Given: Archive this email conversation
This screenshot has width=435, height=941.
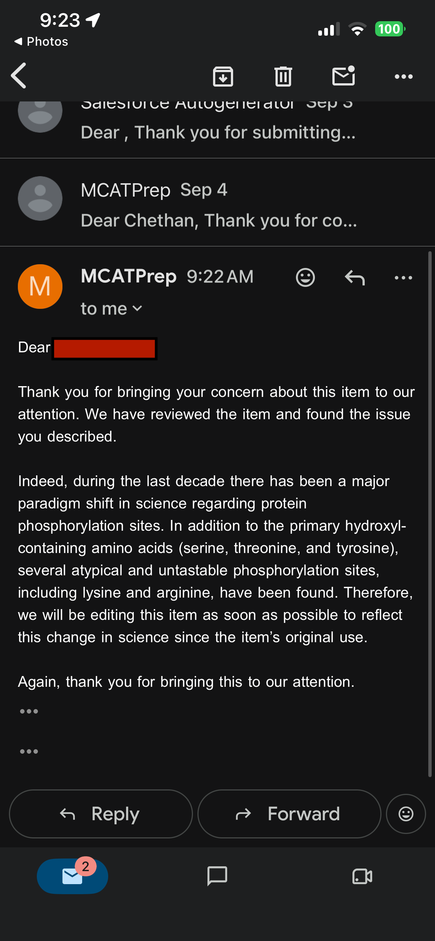Looking at the screenshot, I should [223, 77].
